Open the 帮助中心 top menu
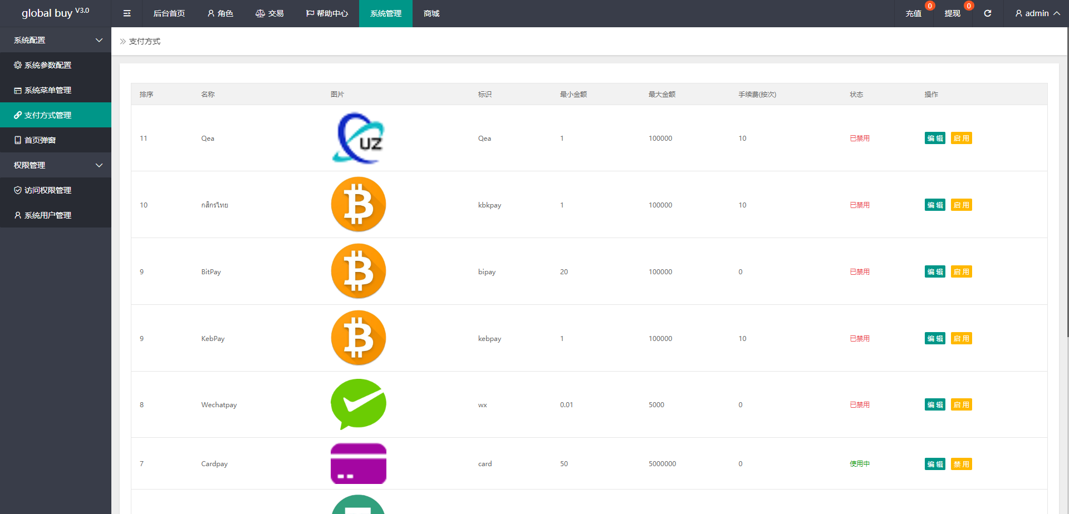The image size is (1069, 514). (x=327, y=13)
